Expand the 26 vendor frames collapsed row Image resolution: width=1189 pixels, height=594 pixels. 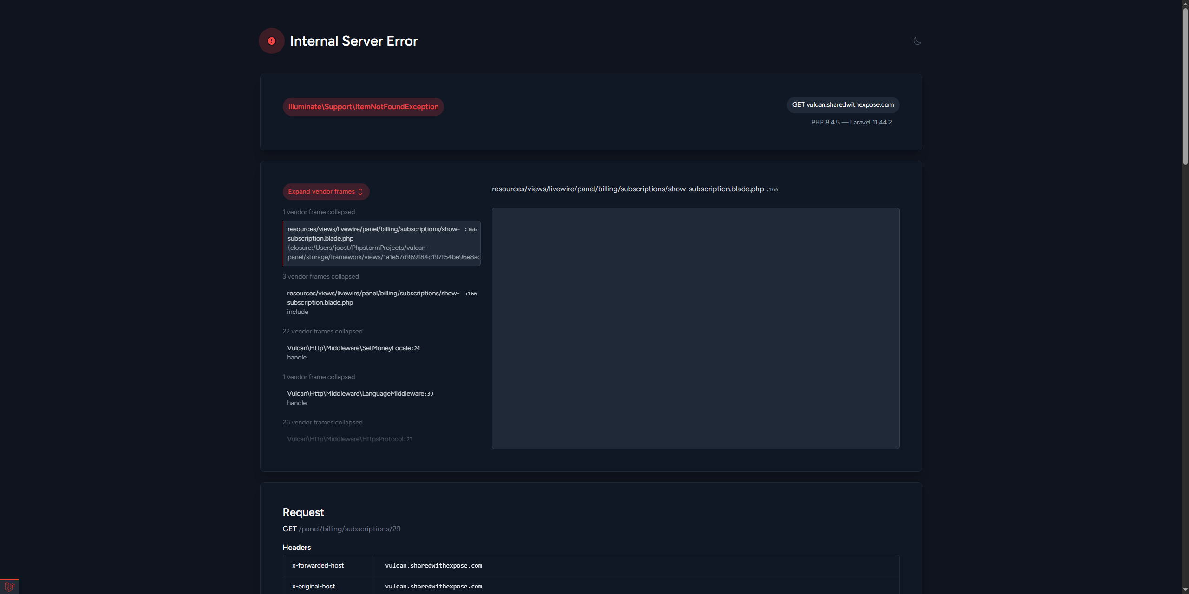click(x=322, y=422)
